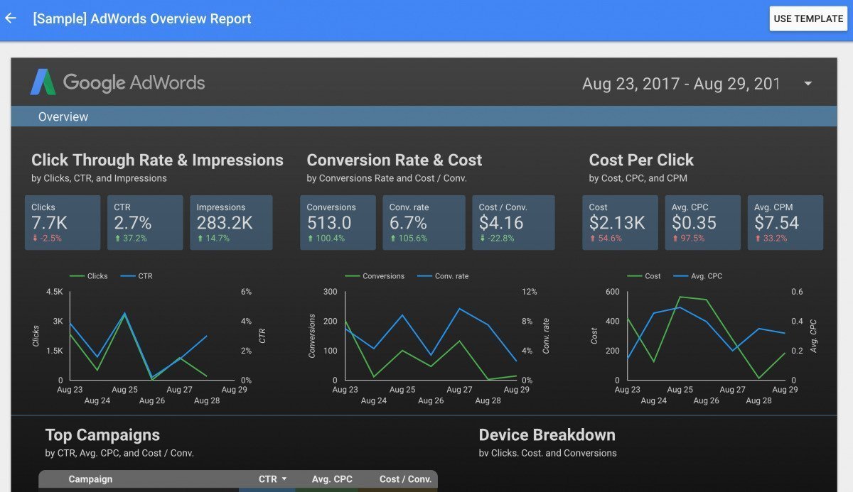853x492 pixels.
Task: Select the Cost $2.13K scorecard
Action: coord(620,222)
